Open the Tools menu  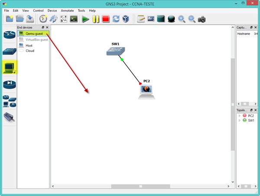tap(81, 10)
